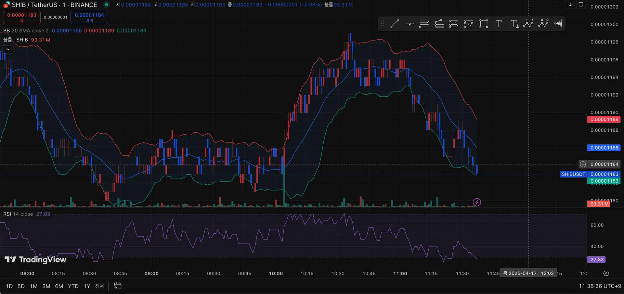Click the fullscreen mode icon

pos(581,5)
